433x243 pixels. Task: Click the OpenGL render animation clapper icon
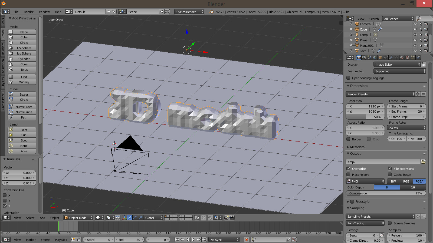tap(232, 218)
